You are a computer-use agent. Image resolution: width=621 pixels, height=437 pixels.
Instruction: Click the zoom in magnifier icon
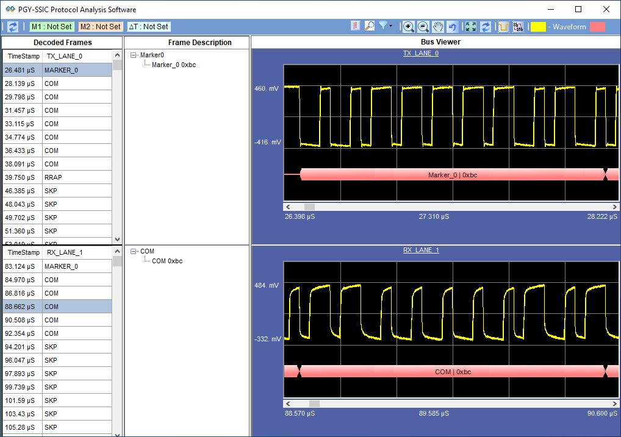pos(409,27)
